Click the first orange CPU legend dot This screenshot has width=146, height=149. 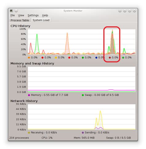coord(29,58)
